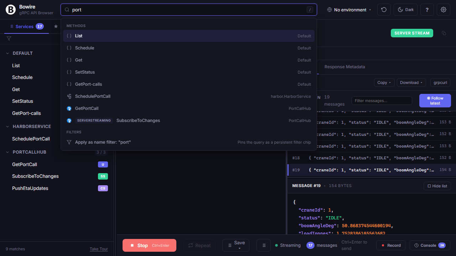Click the reload history icon button
This screenshot has width=456, height=256.
384,10
